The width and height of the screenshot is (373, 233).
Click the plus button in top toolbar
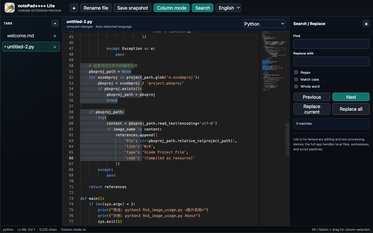pos(74,8)
